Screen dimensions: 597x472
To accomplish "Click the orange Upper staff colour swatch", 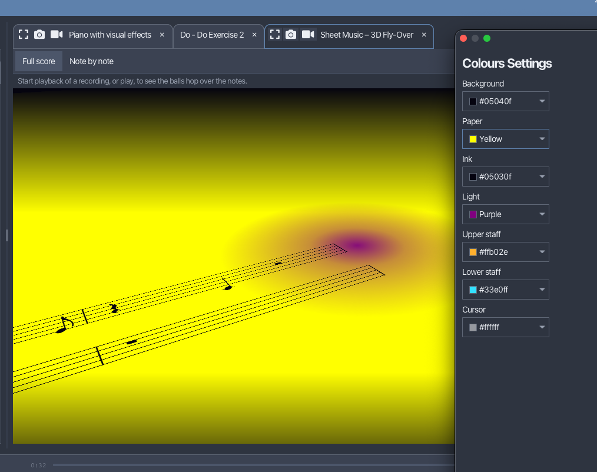I will tap(473, 252).
